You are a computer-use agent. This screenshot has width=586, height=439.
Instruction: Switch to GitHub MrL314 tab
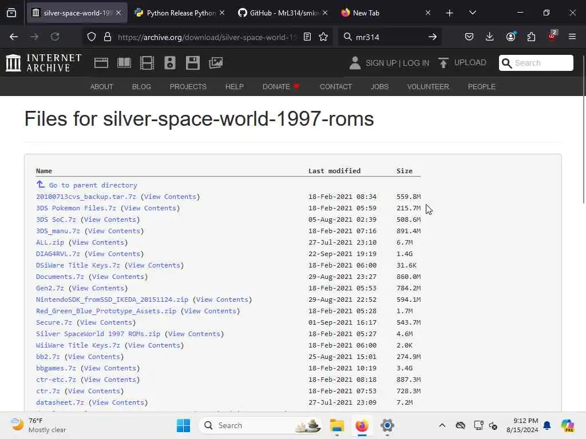[x=283, y=13]
